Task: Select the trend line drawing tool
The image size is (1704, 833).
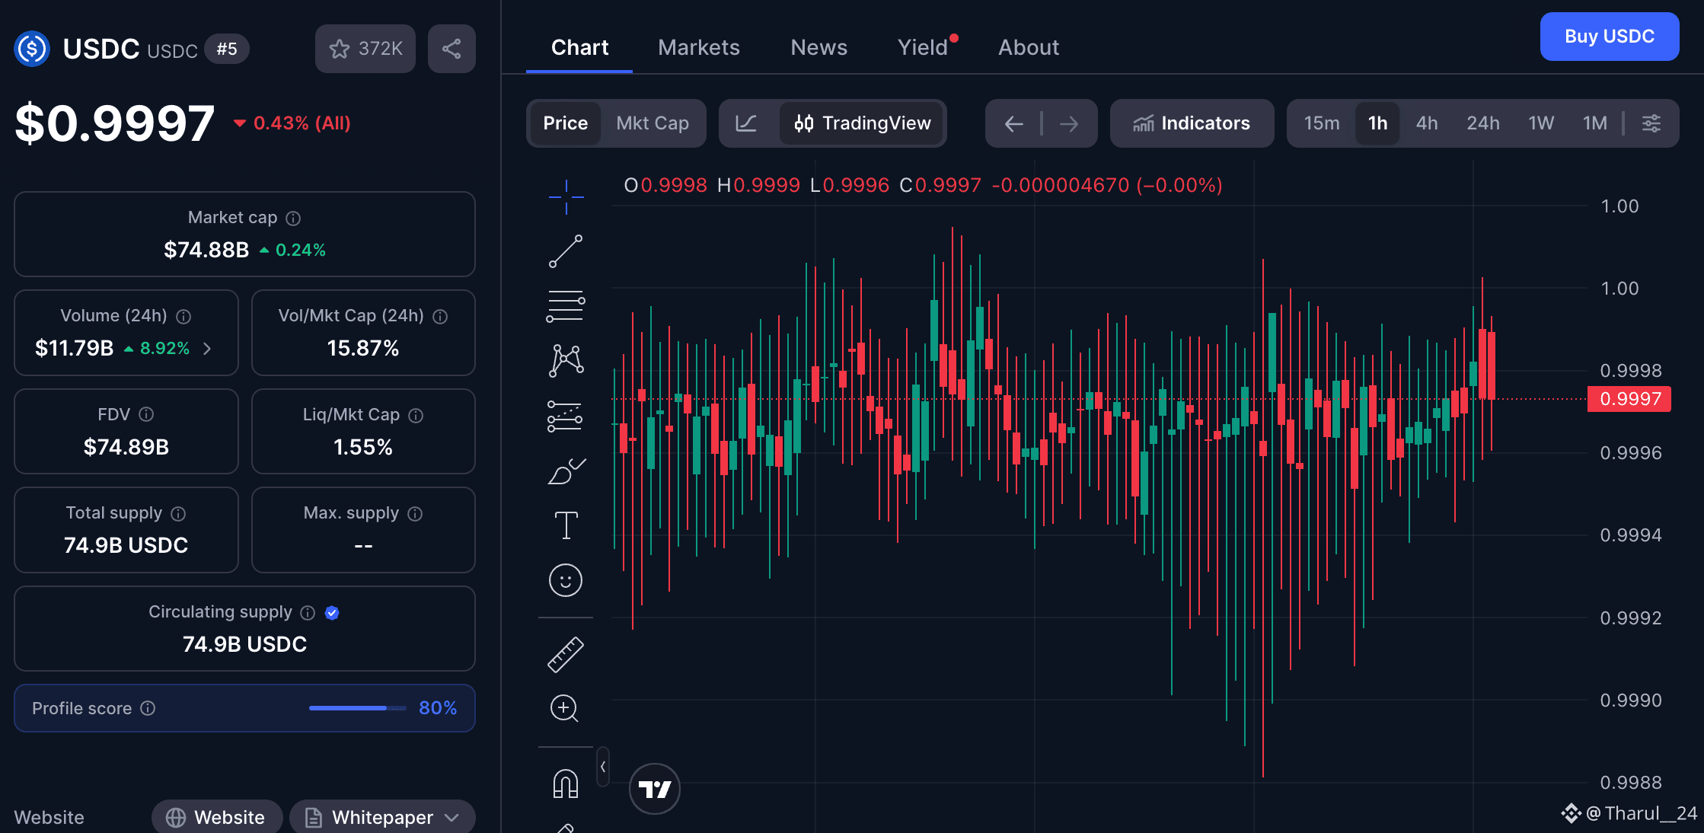Action: (566, 251)
